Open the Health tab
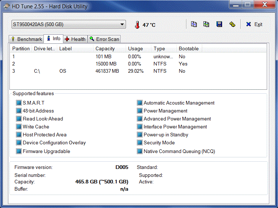 (75, 39)
